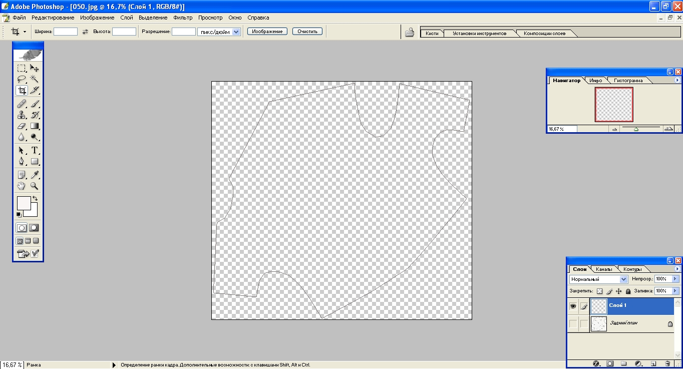This screenshot has width=683, height=369.
Task: Select the Magic Wand tool
Action: coord(35,79)
